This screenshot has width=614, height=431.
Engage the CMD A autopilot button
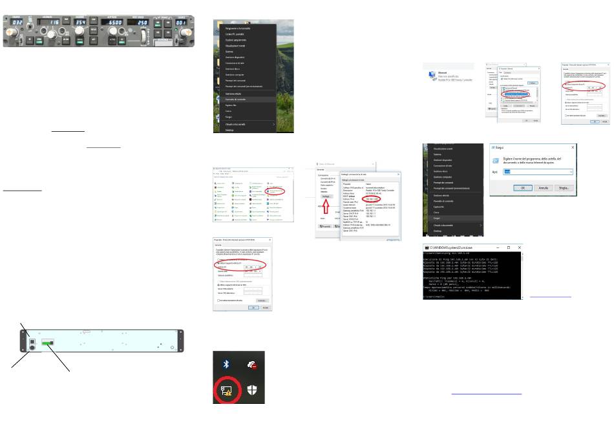(x=158, y=23)
